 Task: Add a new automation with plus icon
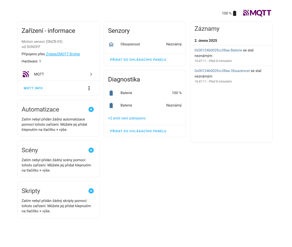click(x=91, y=109)
